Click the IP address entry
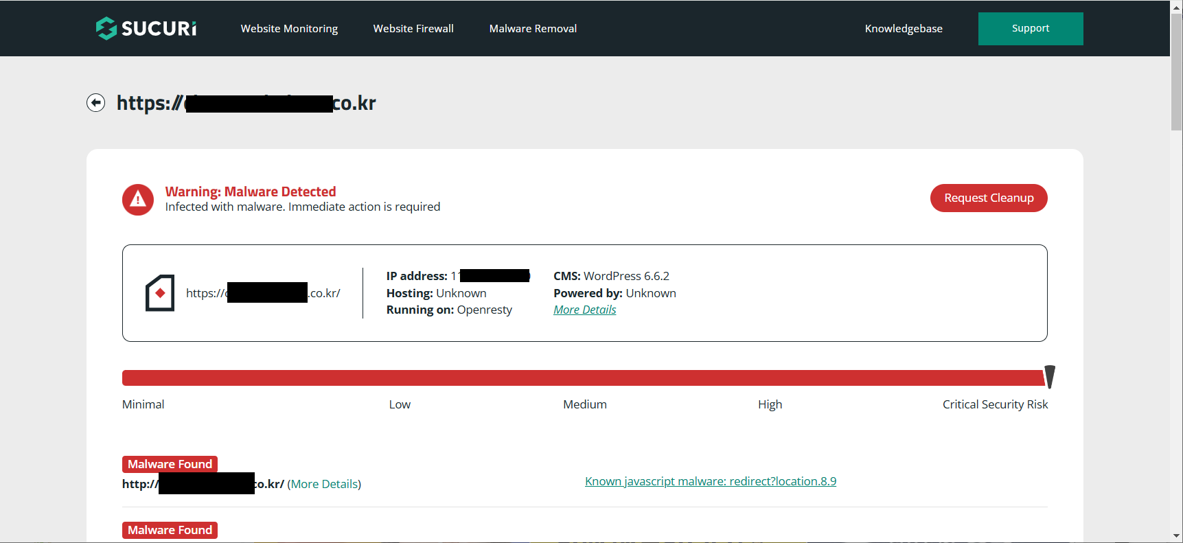 point(458,276)
